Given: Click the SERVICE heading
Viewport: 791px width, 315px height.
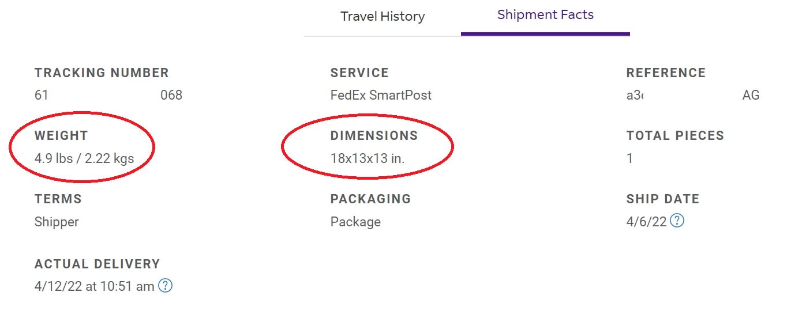Looking at the screenshot, I should tap(359, 73).
